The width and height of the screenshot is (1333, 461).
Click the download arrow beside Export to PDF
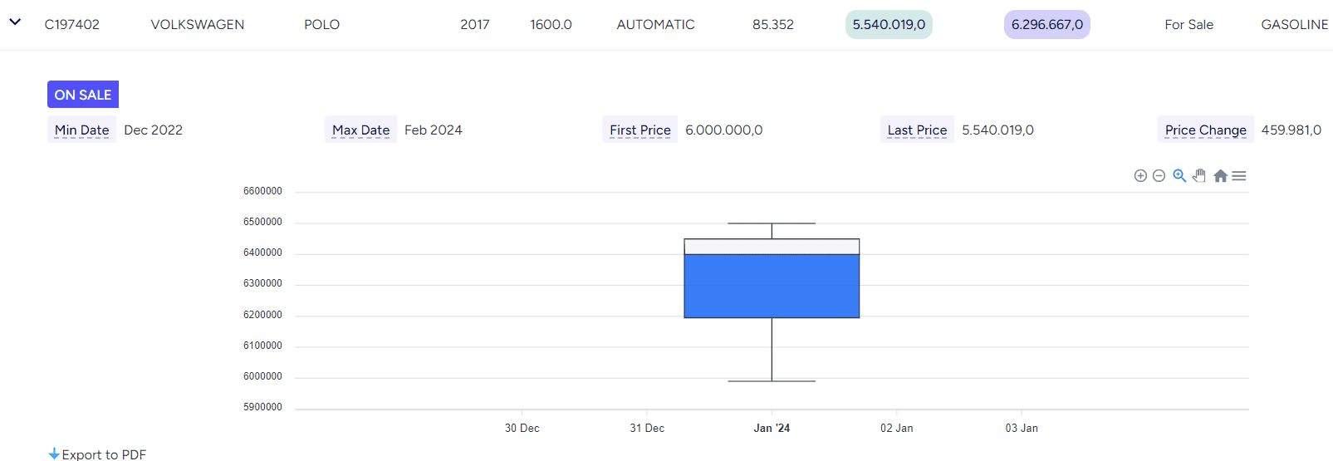[x=54, y=454]
